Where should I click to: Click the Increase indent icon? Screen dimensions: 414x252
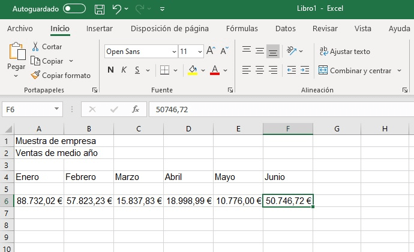[x=305, y=70]
